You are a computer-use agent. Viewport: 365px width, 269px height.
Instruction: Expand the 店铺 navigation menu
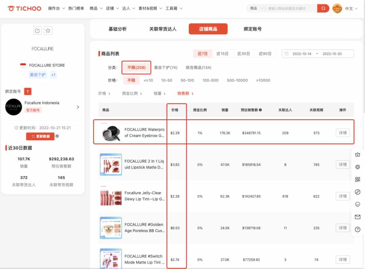pos(112,8)
